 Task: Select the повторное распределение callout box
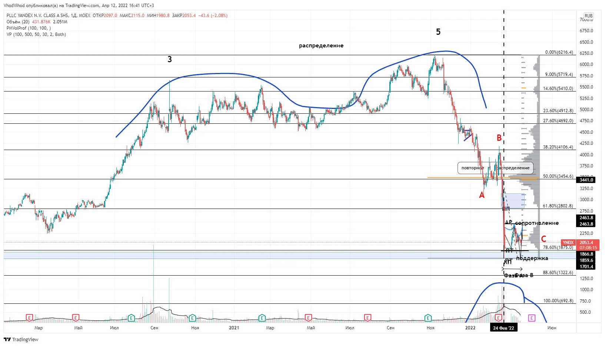495,168
